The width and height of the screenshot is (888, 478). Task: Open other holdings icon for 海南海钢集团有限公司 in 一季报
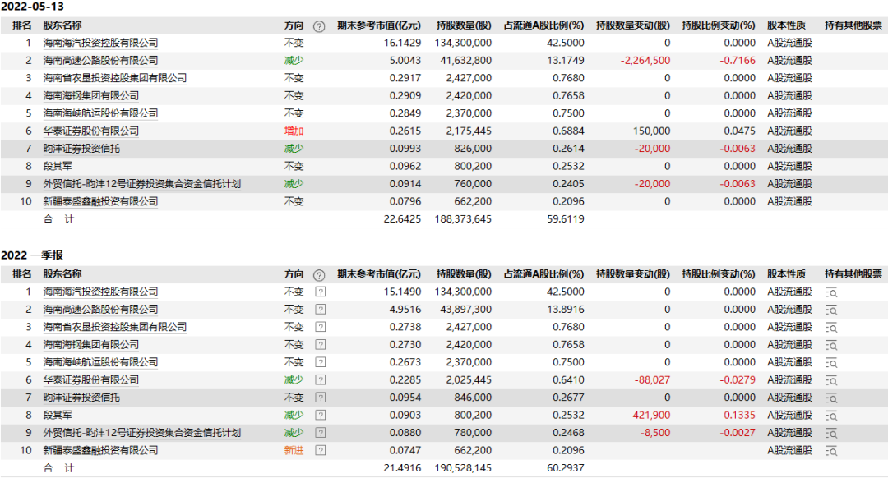point(830,345)
